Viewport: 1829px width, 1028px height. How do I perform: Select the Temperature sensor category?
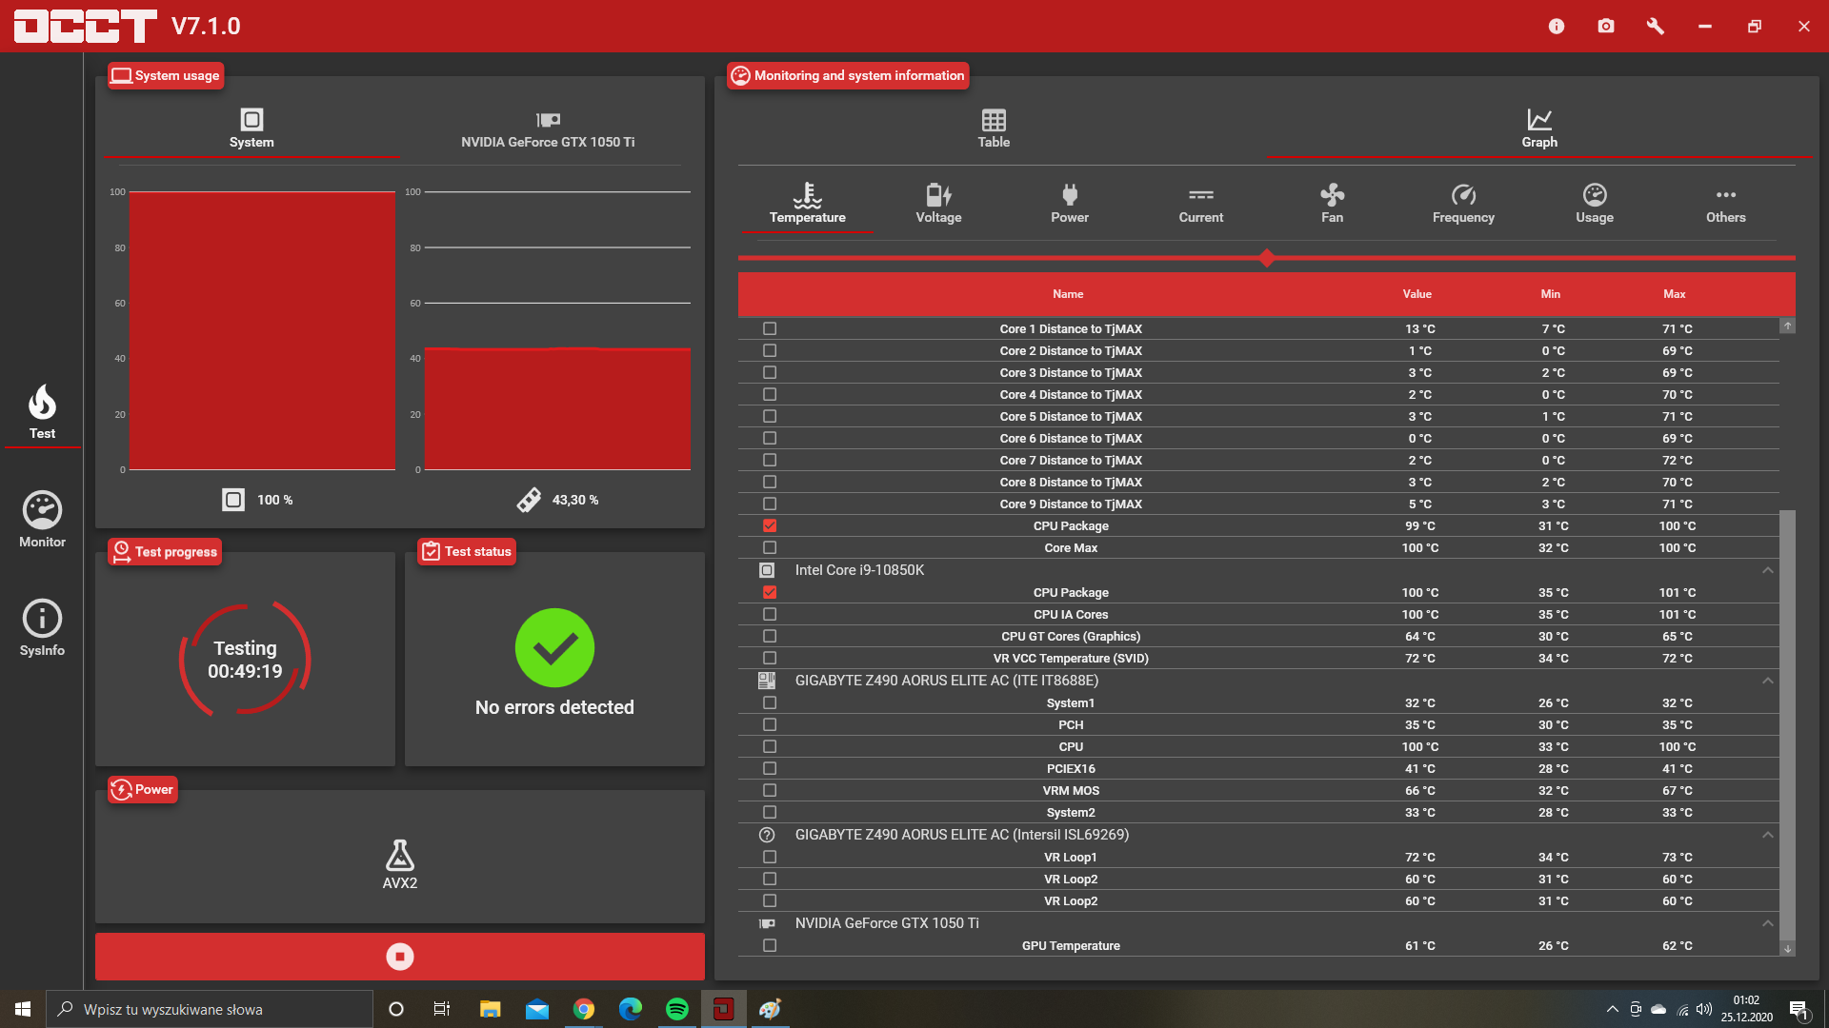pos(808,205)
